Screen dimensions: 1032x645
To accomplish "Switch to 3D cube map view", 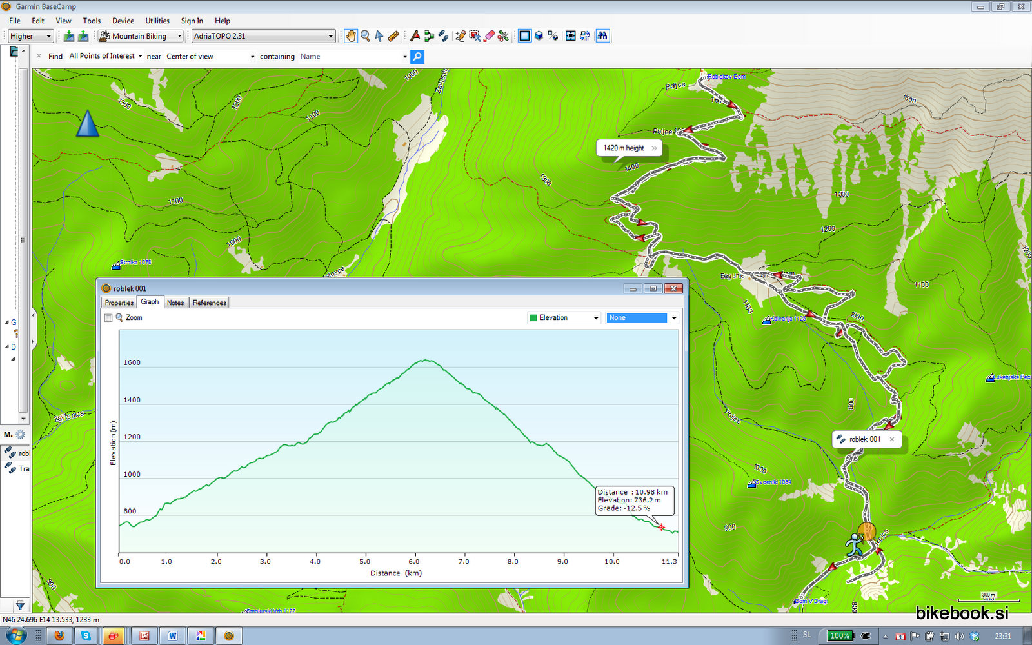I will (539, 36).
